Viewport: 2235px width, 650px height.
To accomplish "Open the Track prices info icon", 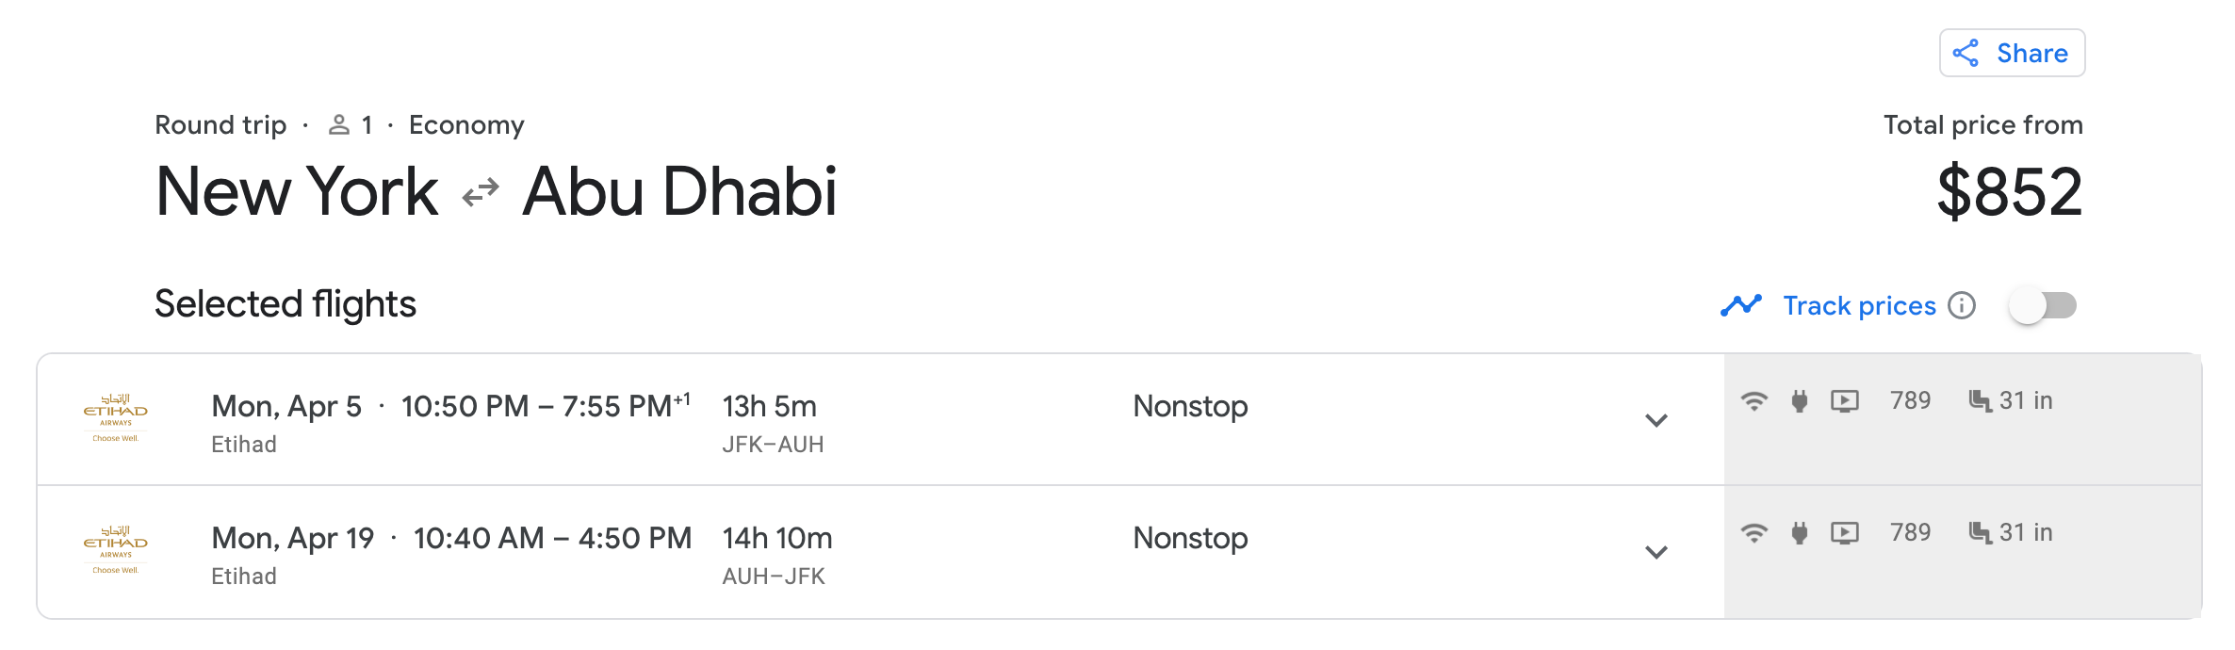I will pyautogui.click(x=1962, y=306).
